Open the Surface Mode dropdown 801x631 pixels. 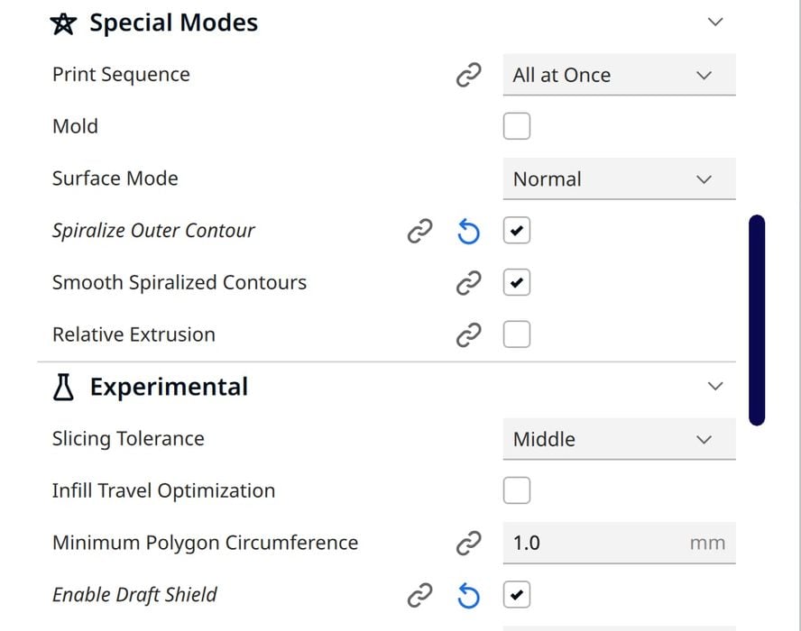(x=618, y=179)
